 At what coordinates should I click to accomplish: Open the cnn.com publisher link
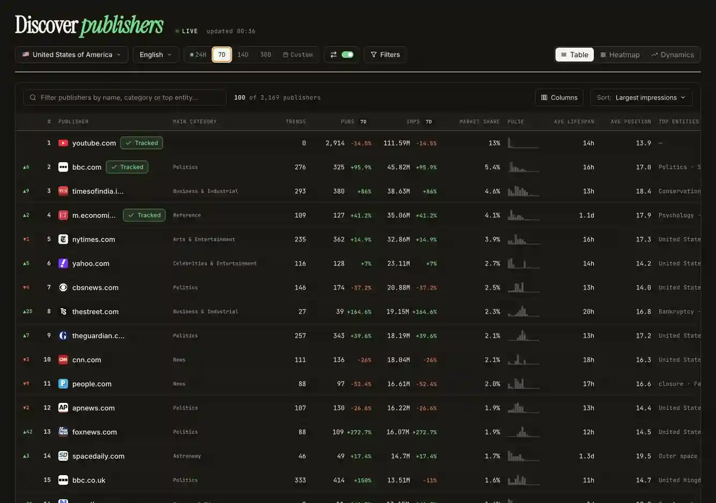[87, 360]
